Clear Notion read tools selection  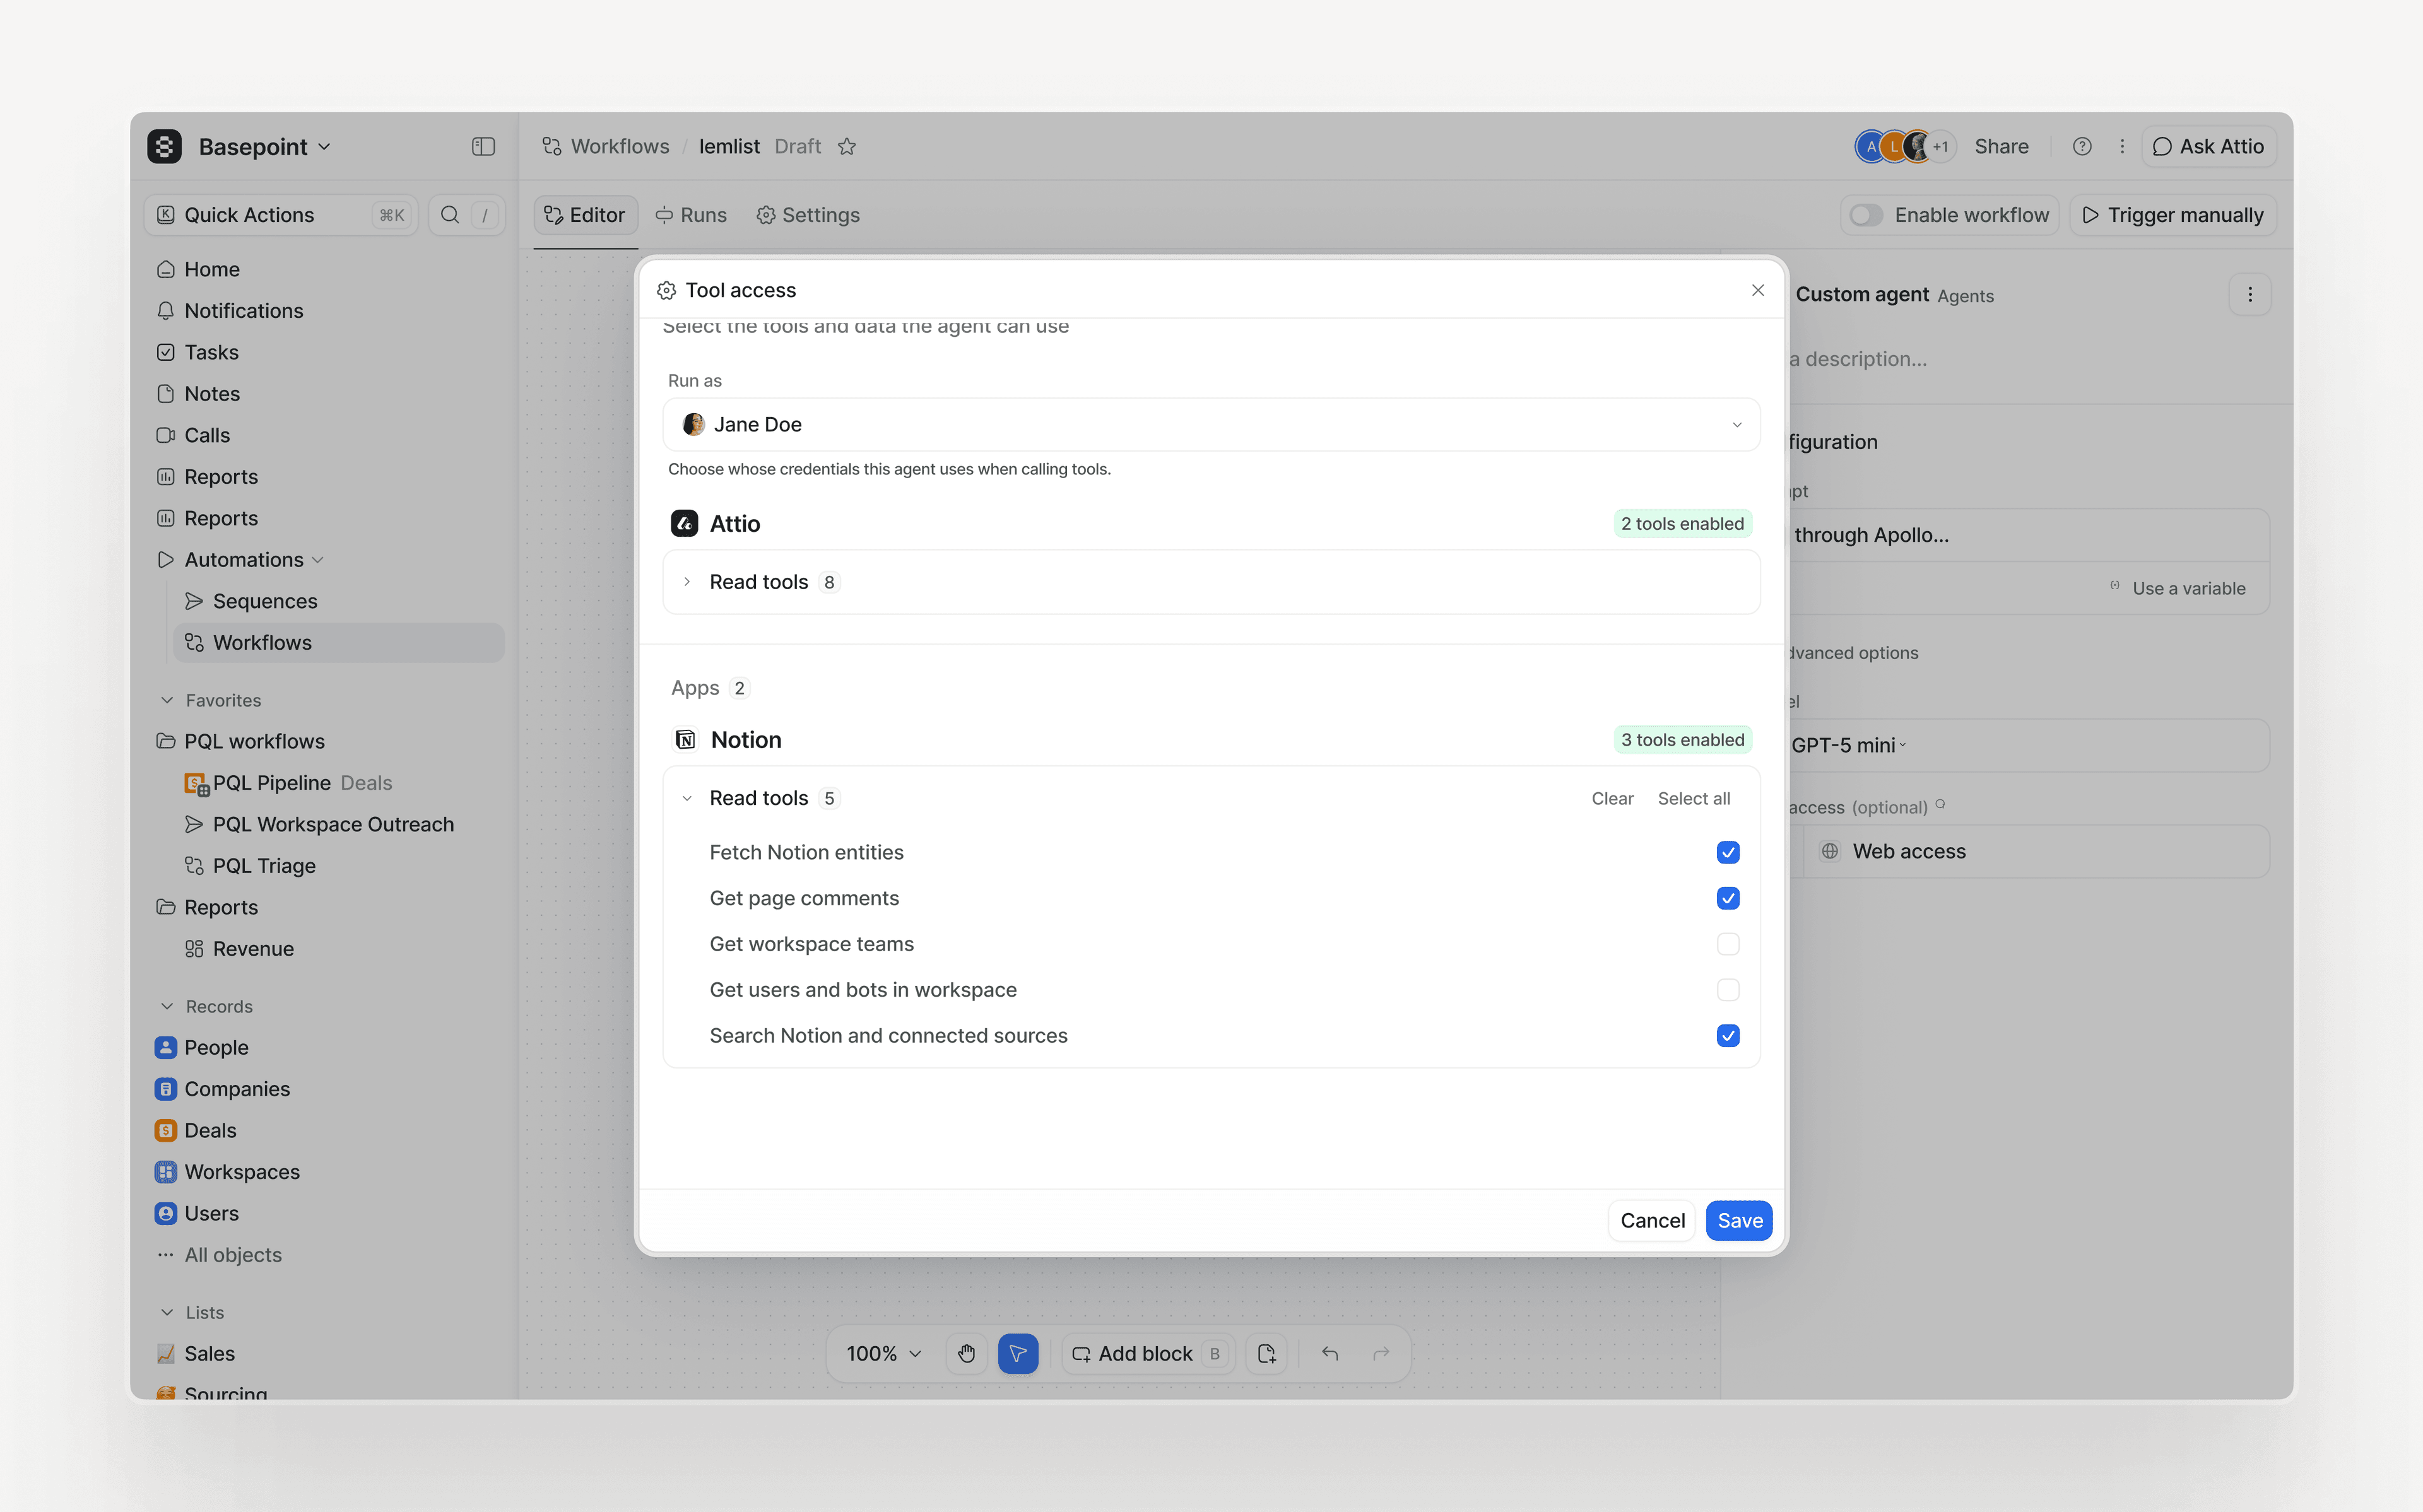pos(1612,798)
